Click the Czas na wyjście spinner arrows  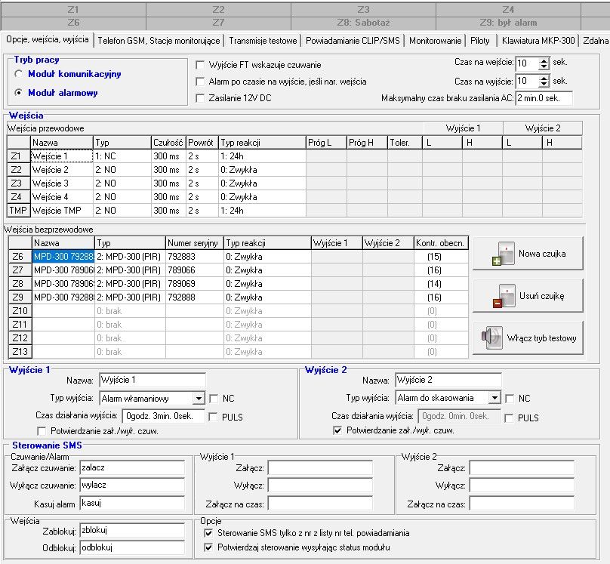pos(544,81)
